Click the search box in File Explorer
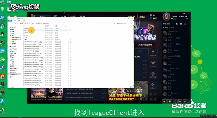This screenshot has height=118, width=217. click(x=125, y=23)
